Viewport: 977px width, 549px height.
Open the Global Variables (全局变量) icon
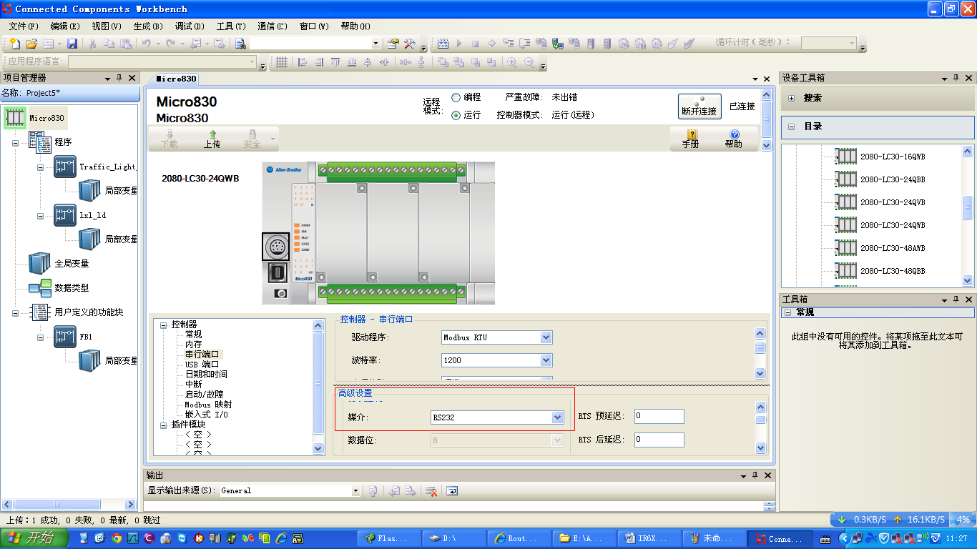39,264
